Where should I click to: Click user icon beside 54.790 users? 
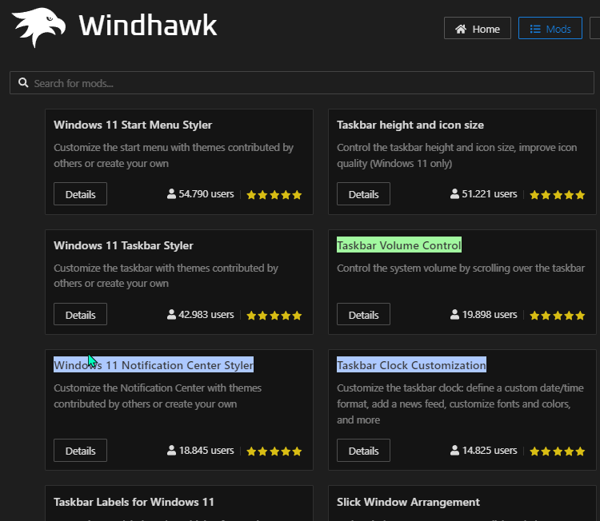[x=171, y=194]
